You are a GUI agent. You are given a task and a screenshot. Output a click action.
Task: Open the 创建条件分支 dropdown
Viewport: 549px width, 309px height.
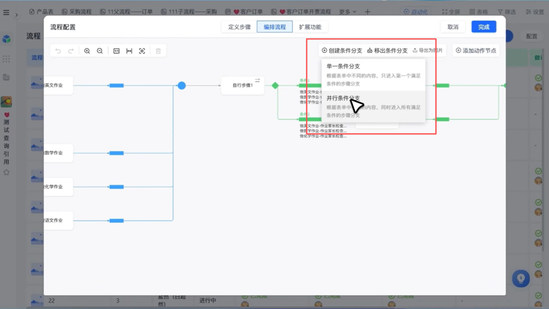342,50
